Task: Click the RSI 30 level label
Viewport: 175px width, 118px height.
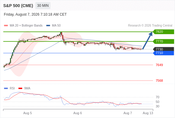Action: point(157,106)
